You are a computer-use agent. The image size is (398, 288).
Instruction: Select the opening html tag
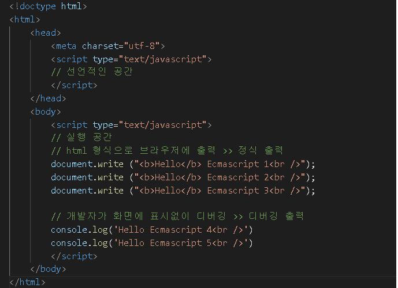25,20
